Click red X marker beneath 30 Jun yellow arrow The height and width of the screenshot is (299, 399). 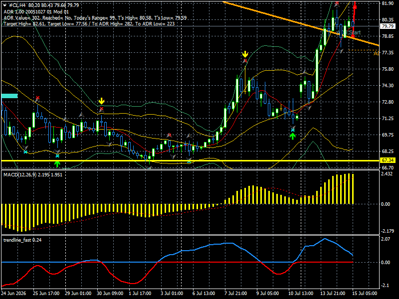point(102,109)
